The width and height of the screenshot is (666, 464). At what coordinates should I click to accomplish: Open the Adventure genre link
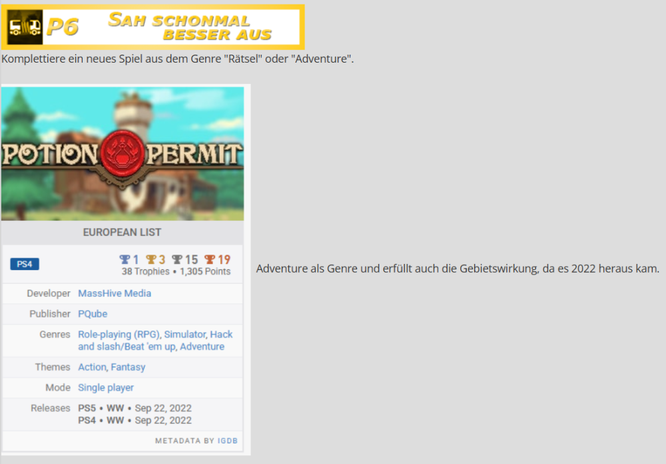(x=202, y=347)
